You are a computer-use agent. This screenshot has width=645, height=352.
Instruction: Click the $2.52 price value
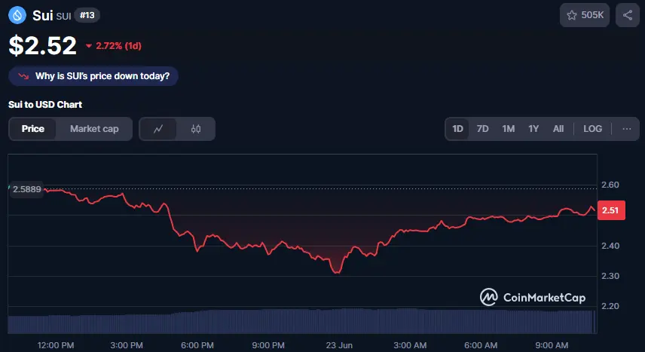[x=42, y=45]
